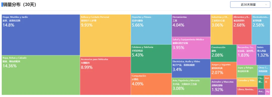272x97 pixels.
Task: Select Salud y Equipamiento Médico block
Action: point(191,48)
